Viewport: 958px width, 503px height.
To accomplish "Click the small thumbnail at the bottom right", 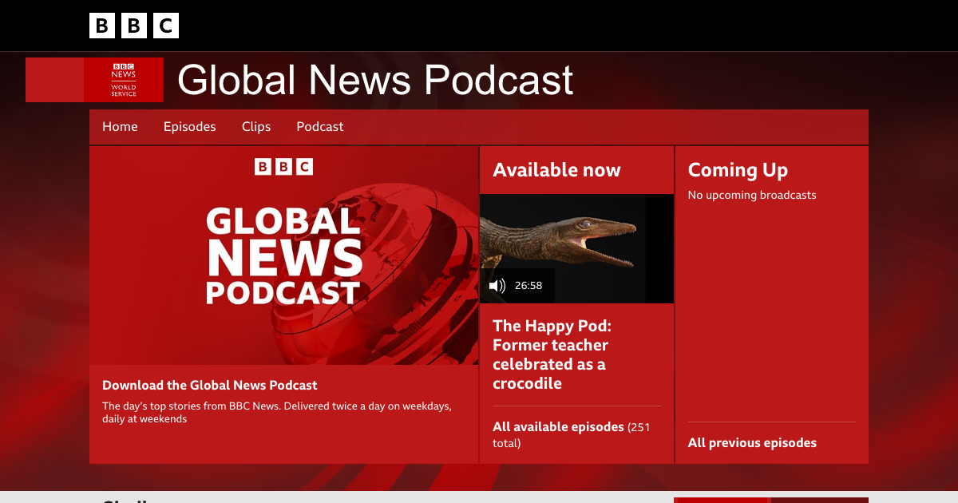I will click(771, 499).
